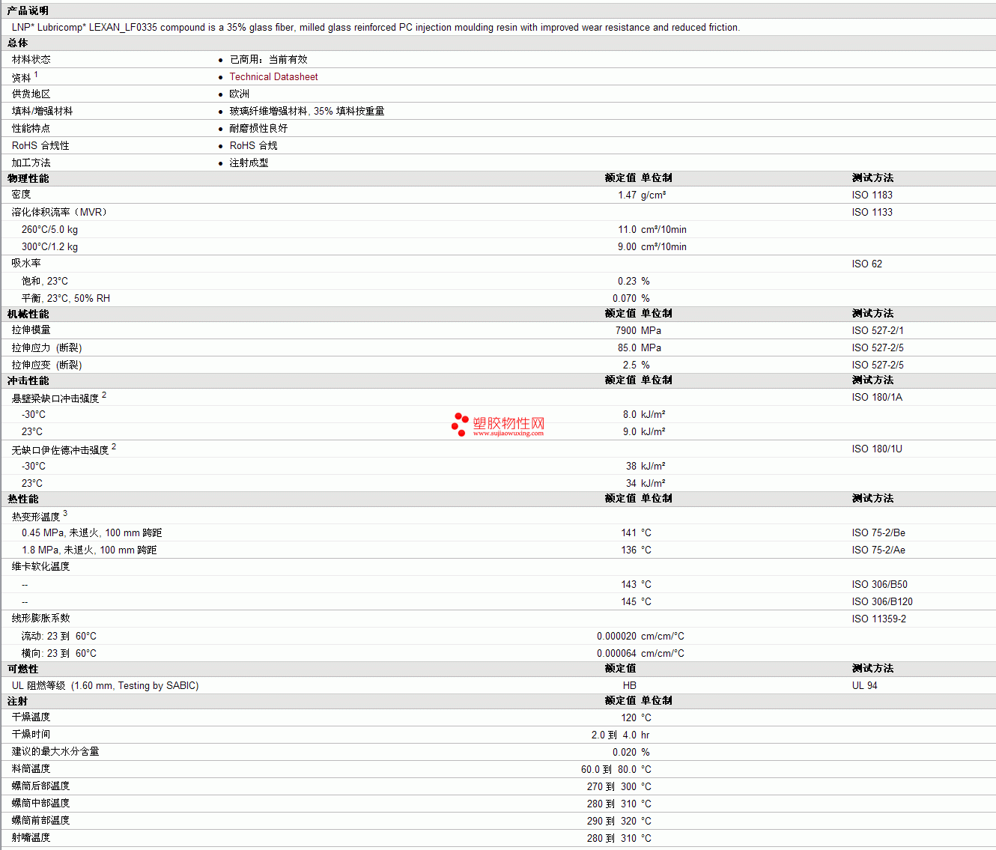This screenshot has height=850, width=996.
Task: Click the MVR value 11.0
Action: [627, 229]
